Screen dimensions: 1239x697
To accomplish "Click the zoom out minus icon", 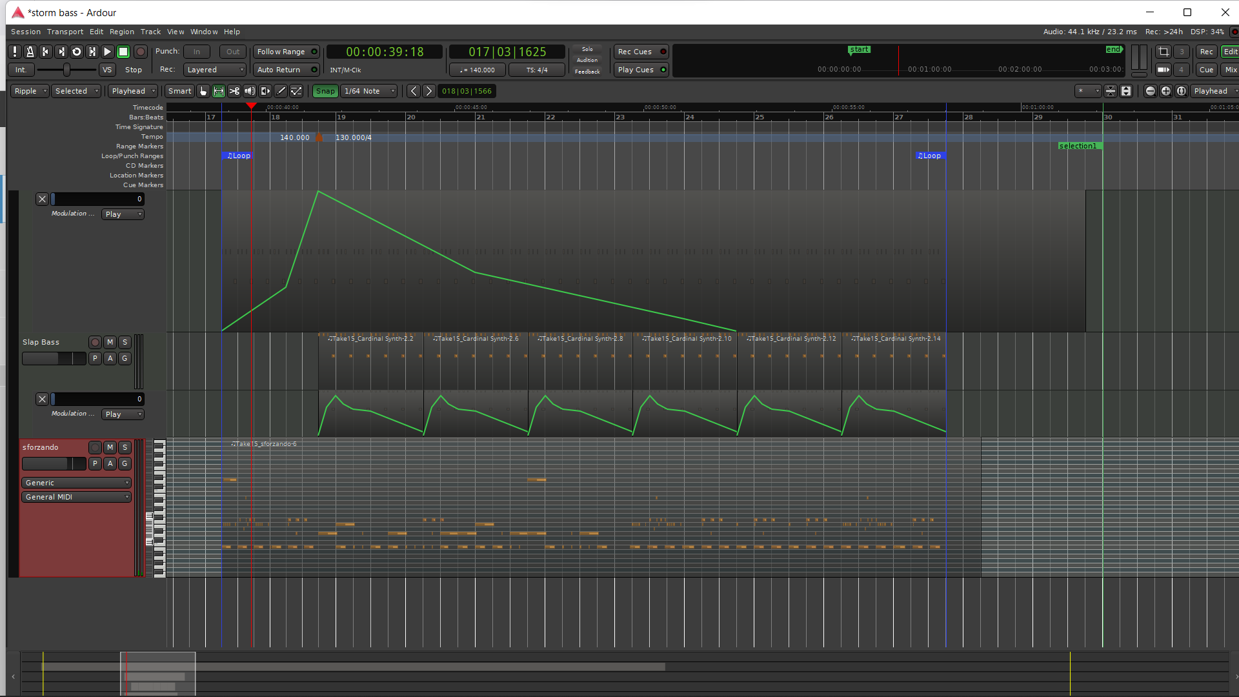I will point(1150,91).
